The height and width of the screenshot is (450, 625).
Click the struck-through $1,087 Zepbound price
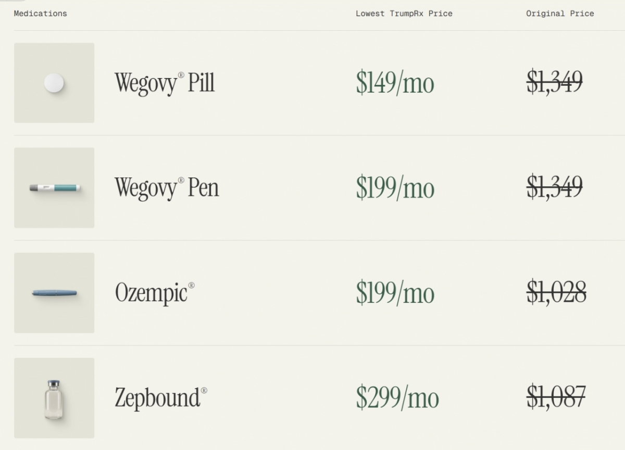click(556, 397)
